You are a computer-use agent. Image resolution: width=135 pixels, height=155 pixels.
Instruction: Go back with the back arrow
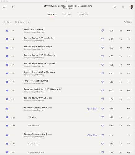coord(12,7)
